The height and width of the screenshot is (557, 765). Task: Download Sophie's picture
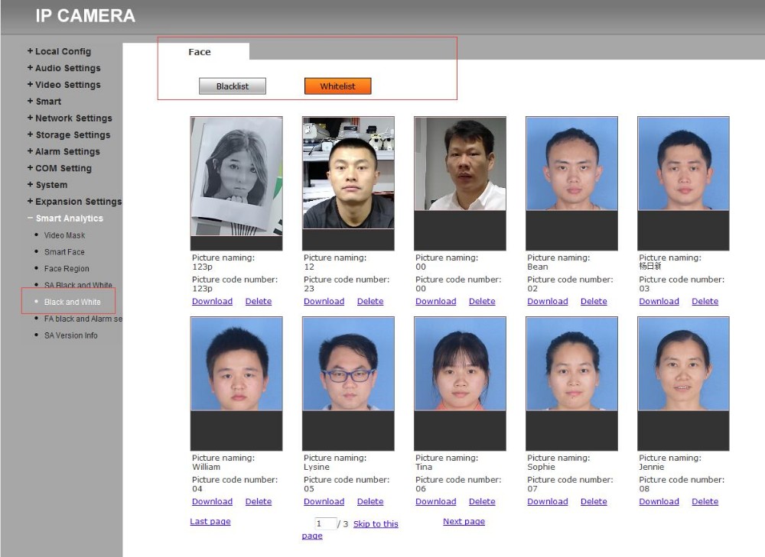click(548, 501)
